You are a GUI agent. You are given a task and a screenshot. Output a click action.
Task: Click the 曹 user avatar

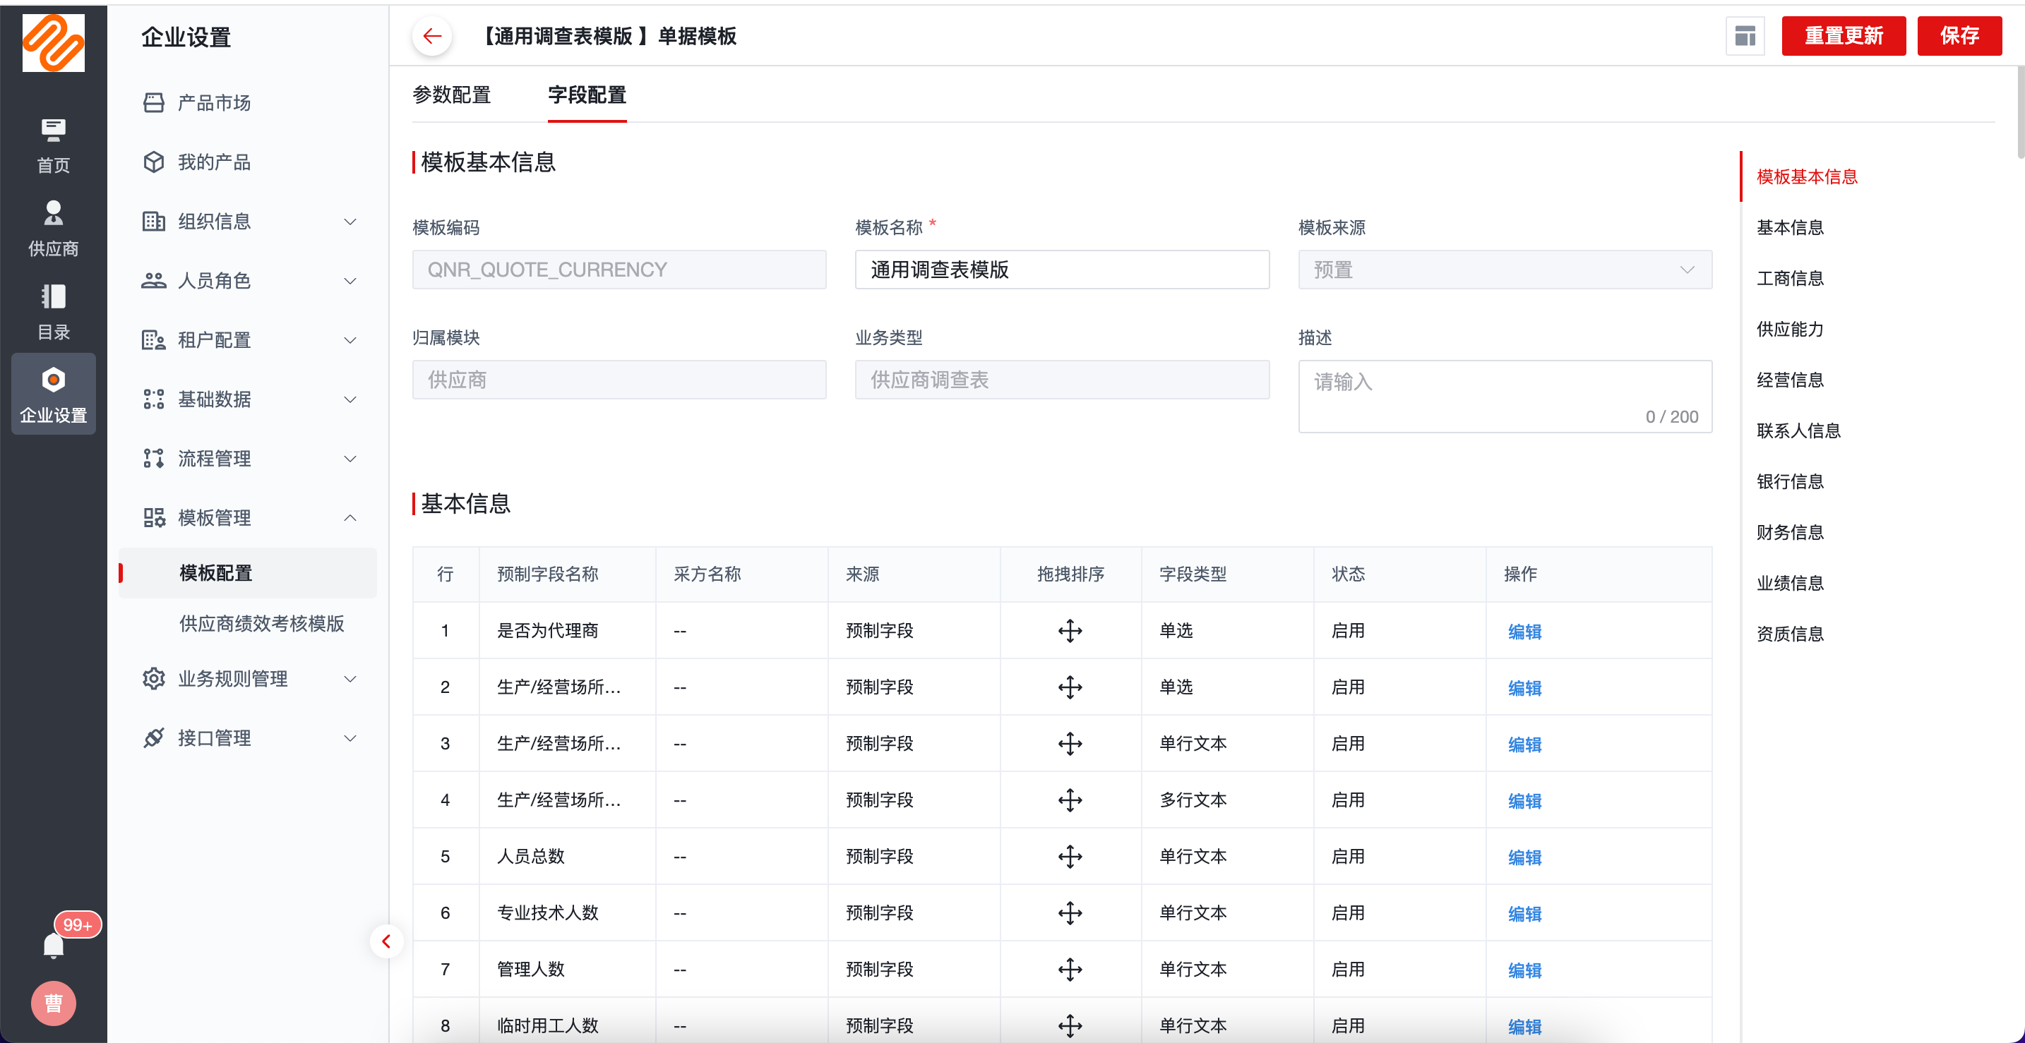point(54,1003)
